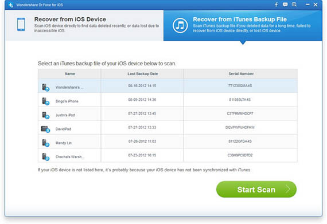
Task: Sort by Last Backup Date column header
Action: click(x=142, y=74)
